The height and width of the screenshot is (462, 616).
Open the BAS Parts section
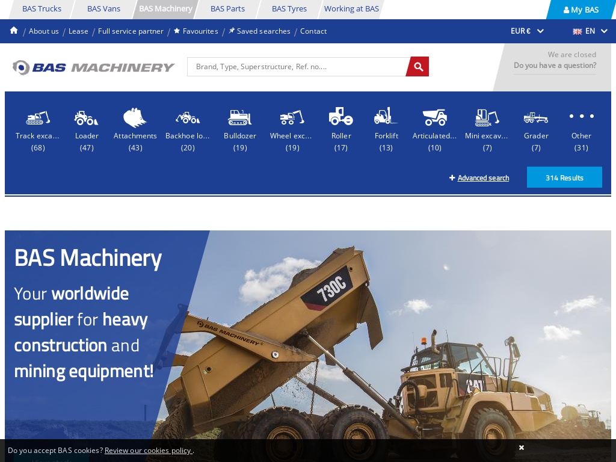(227, 8)
